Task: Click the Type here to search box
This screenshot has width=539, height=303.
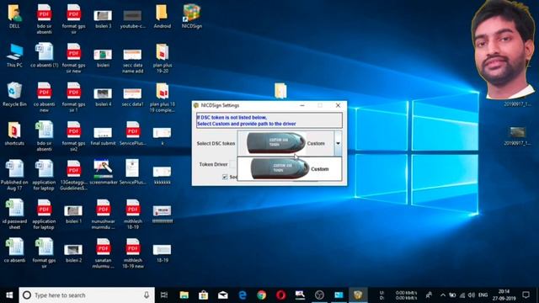Action: click(87, 295)
